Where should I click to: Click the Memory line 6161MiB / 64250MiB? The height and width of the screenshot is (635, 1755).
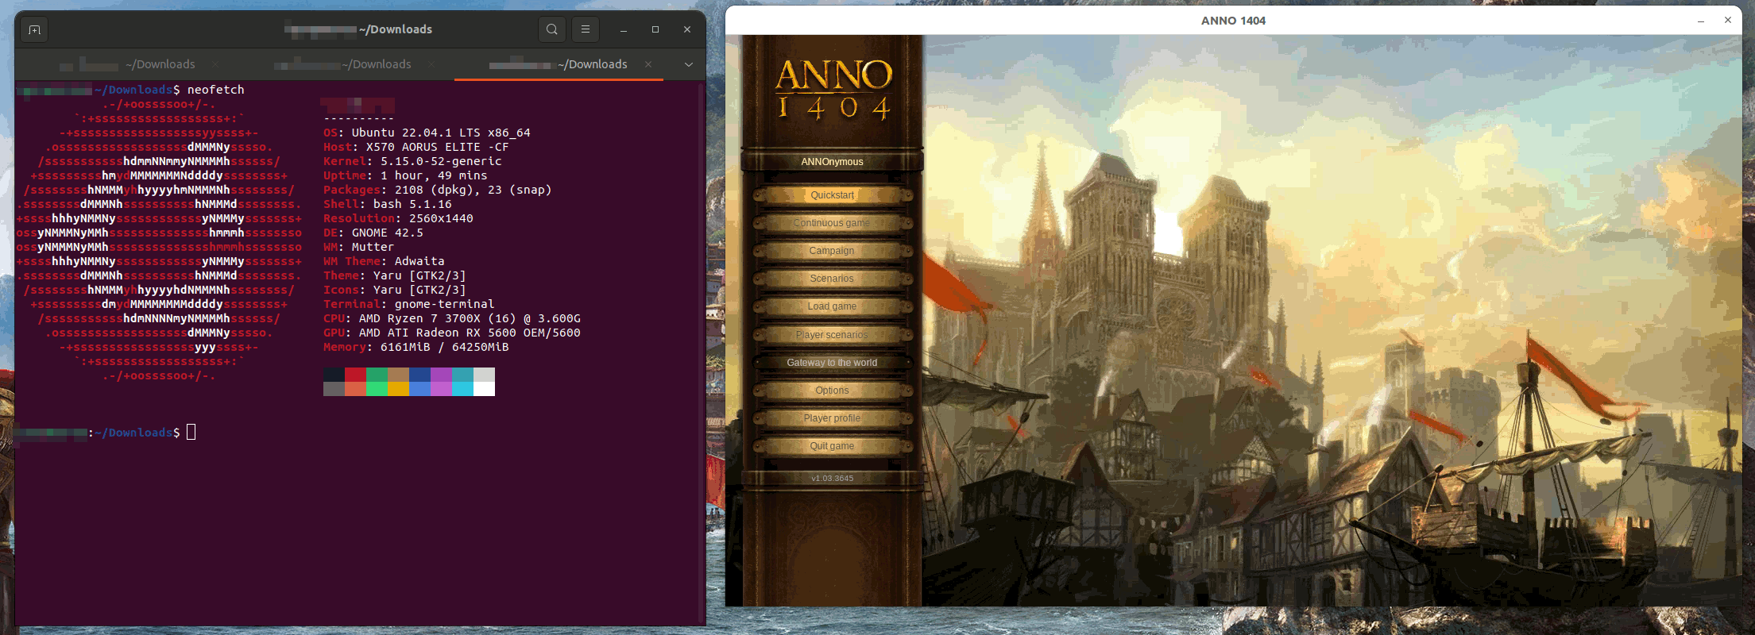coord(416,347)
